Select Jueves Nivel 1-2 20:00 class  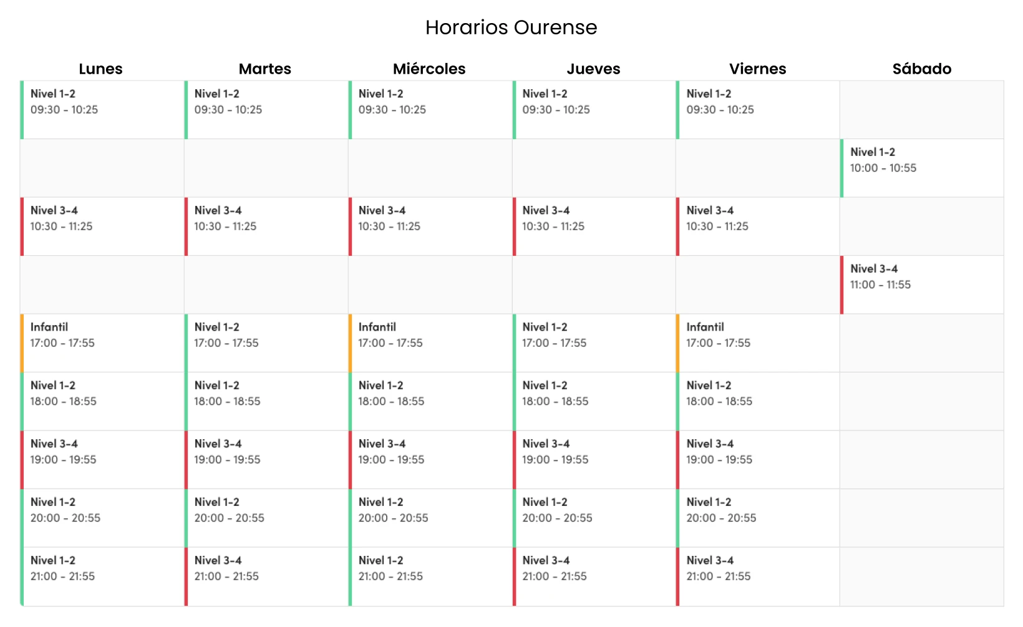(594, 518)
